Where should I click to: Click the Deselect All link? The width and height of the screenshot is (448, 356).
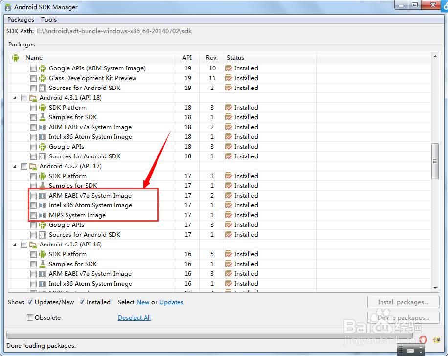tap(134, 317)
